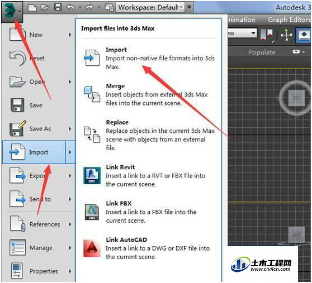This screenshot has width=312, height=283.
Task: Click the Use Pivot Point Center icon
Action: click(x=267, y=35)
